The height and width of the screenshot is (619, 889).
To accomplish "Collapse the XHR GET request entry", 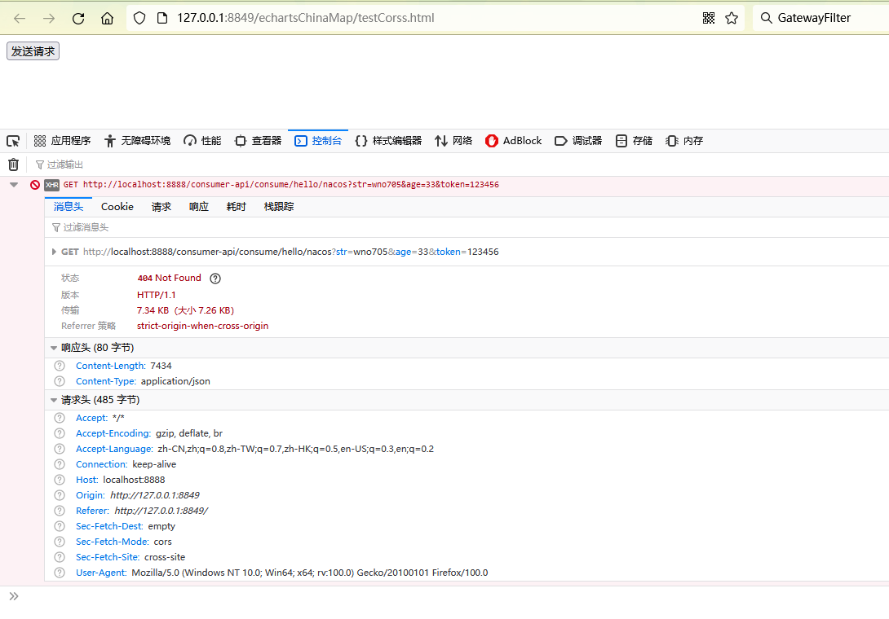I will click(x=14, y=185).
